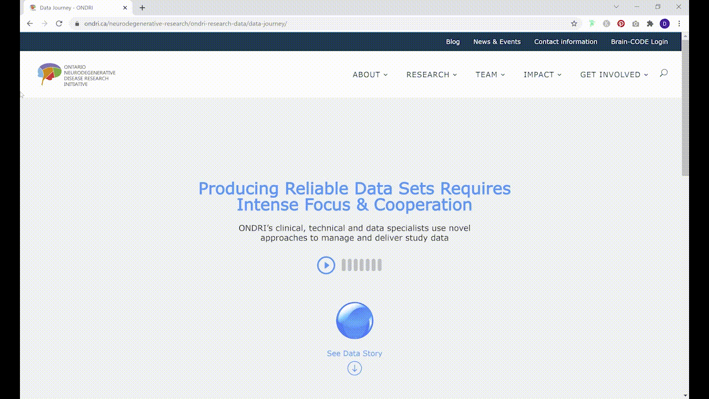709x399 pixels.
Task: Expand the ABOUT menu
Action: (370, 75)
